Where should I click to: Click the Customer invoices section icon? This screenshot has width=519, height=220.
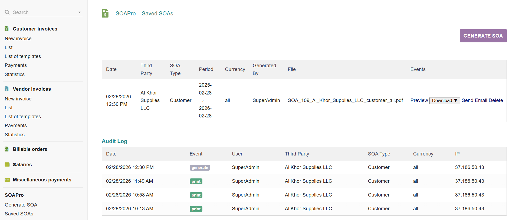coord(7,29)
